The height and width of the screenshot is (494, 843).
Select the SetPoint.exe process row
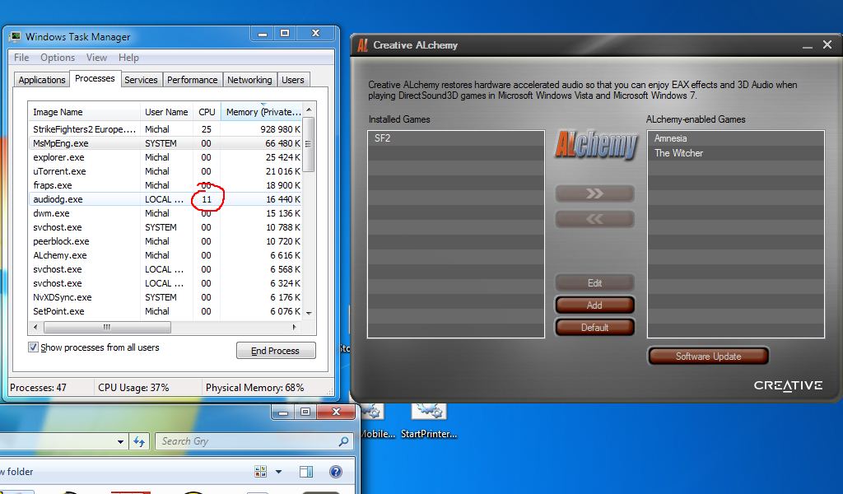click(165, 310)
